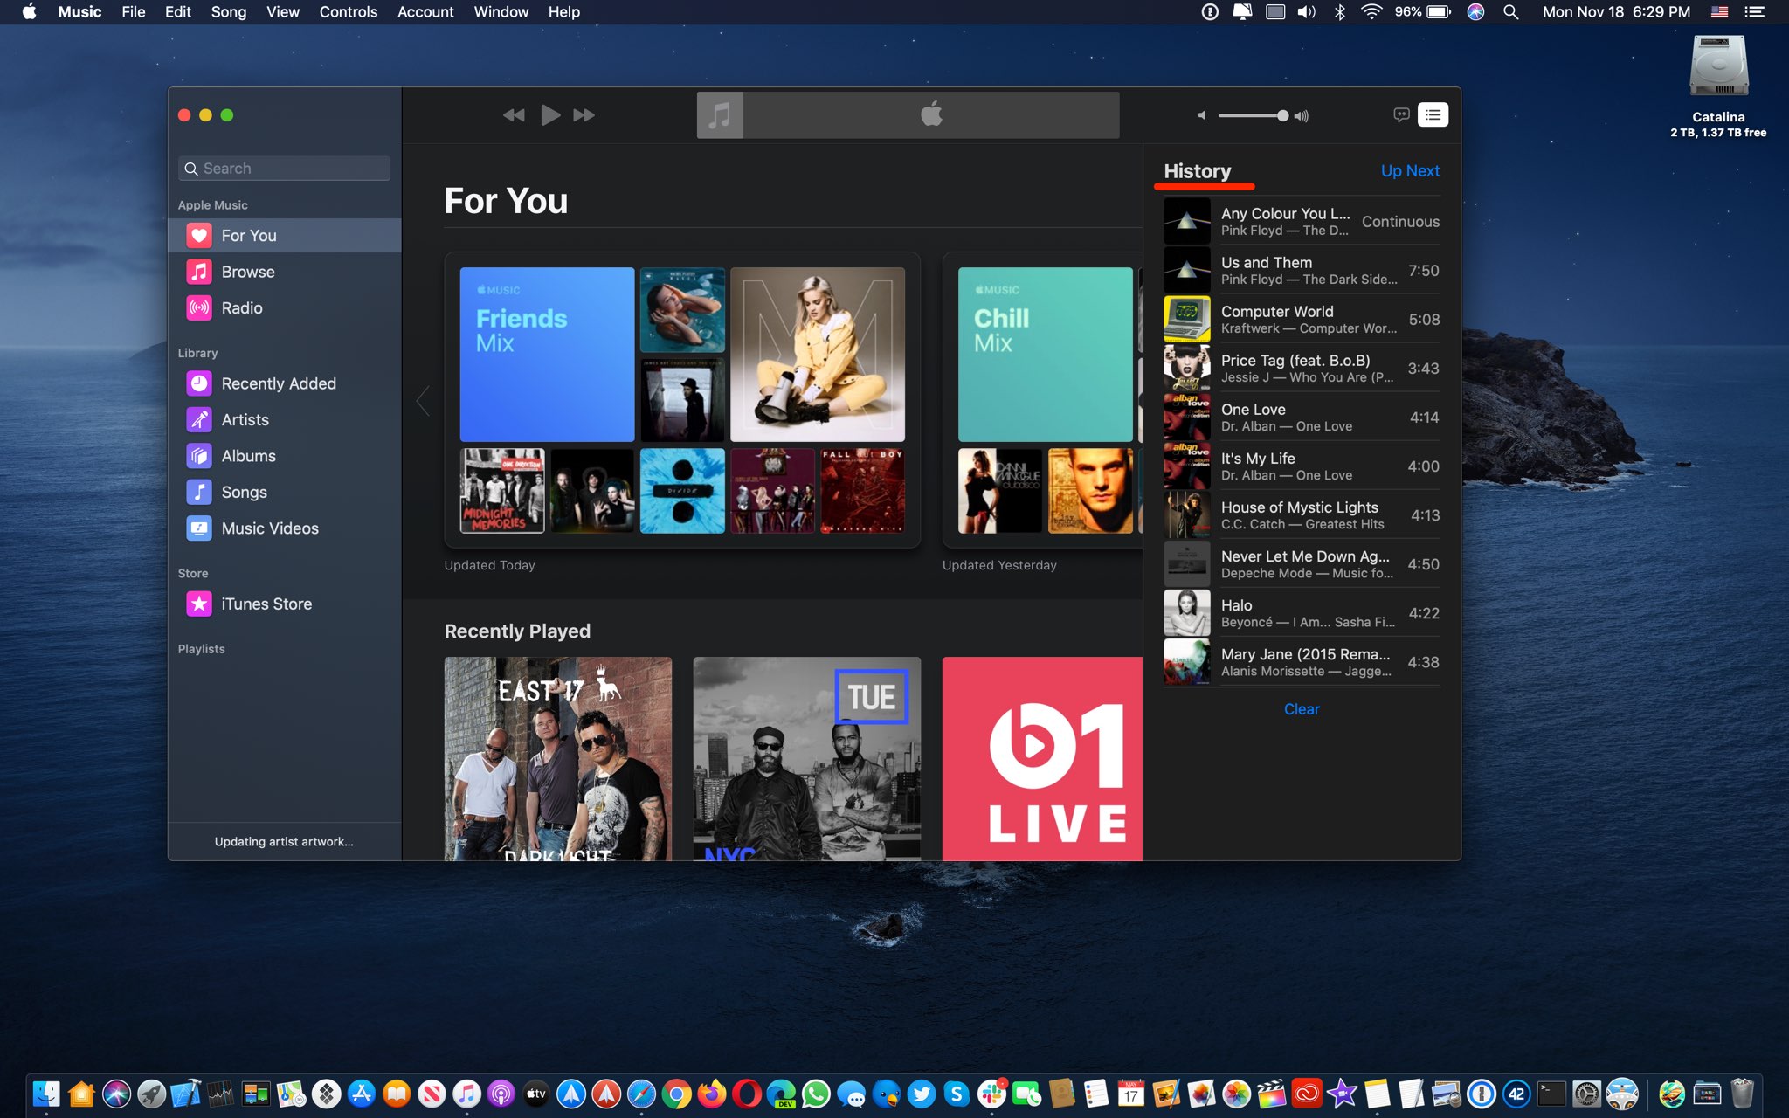1789x1118 pixels.
Task: Click the high volume speaker icon
Action: (1301, 115)
